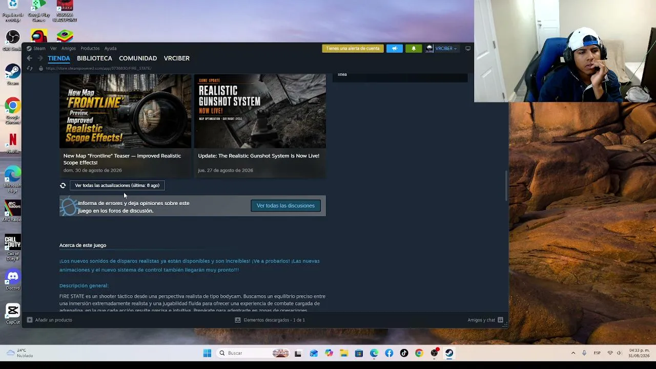
Task: Open Amigos y chat
Action: click(x=481, y=320)
